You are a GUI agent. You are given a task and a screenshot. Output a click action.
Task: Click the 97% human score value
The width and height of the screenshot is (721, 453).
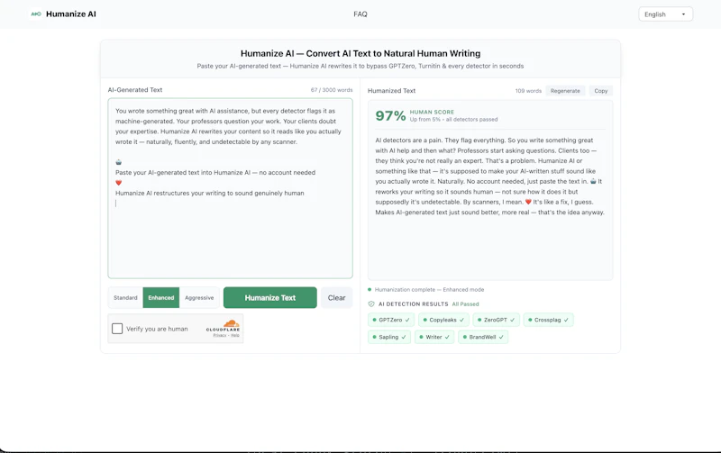point(390,115)
